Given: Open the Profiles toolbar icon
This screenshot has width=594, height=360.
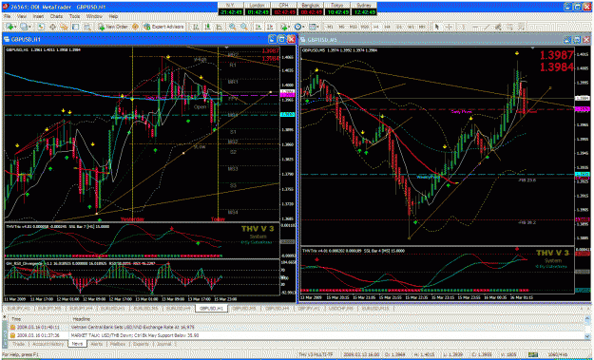Looking at the screenshot, I should (24, 27).
